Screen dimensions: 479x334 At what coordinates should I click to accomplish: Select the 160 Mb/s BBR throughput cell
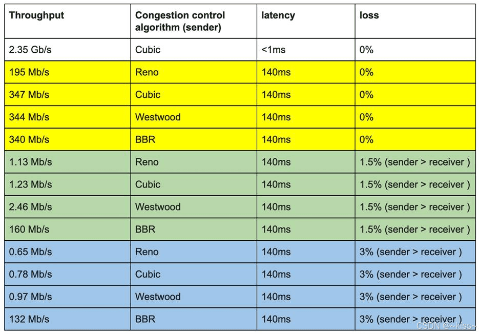(x=68, y=229)
